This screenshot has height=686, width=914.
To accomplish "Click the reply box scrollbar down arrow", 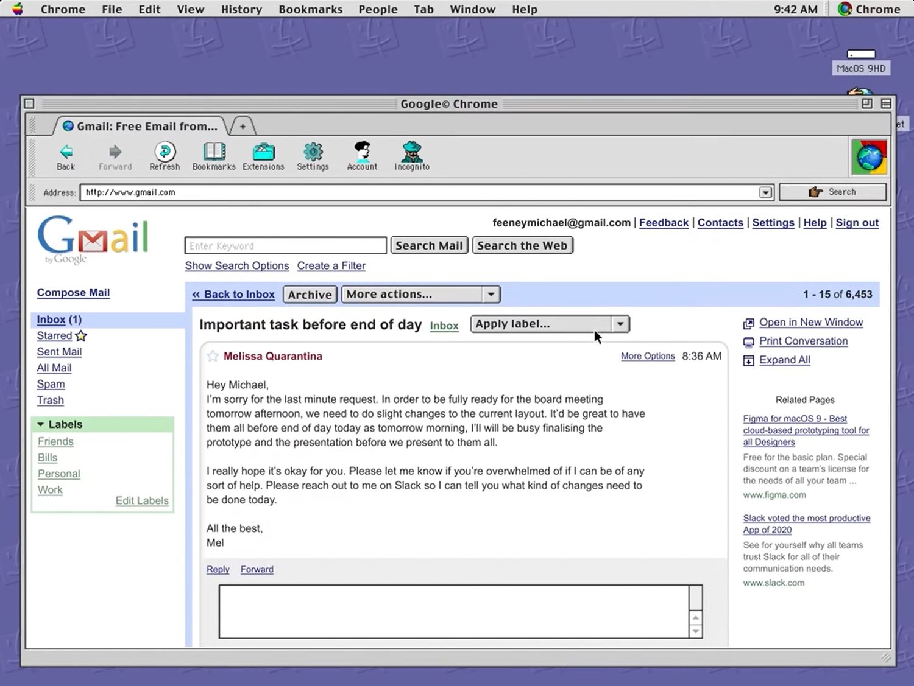I will tap(695, 631).
